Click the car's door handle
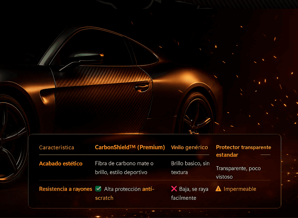 pos(142,88)
